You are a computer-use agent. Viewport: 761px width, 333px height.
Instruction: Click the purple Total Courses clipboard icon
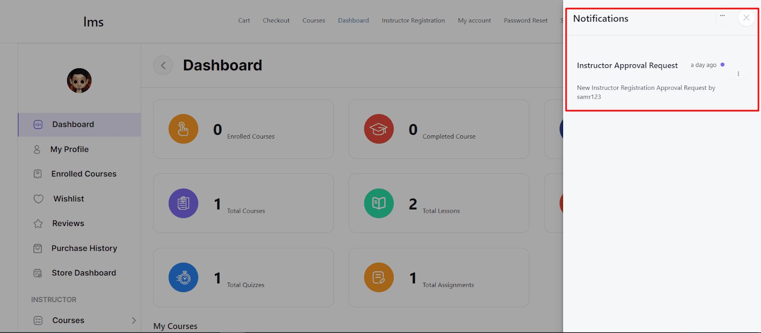pyautogui.click(x=183, y=203)
